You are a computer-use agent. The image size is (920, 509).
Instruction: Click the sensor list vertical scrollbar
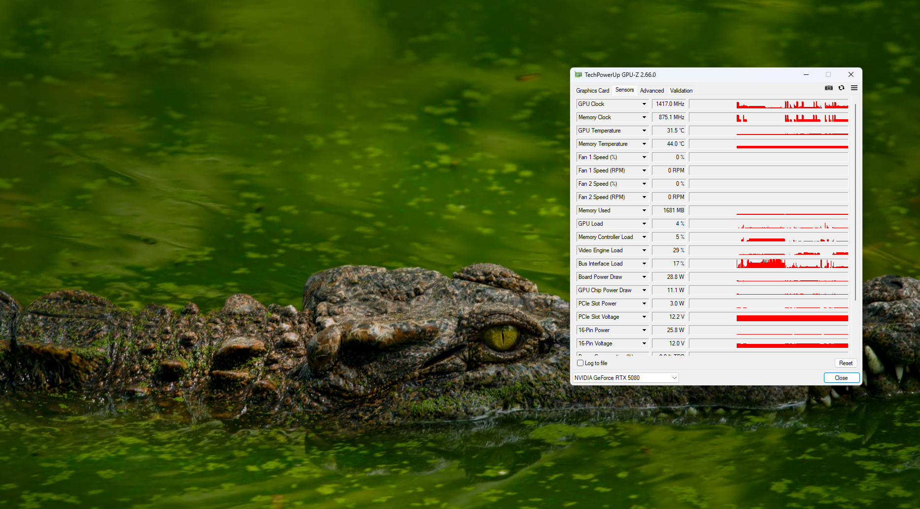855,202
